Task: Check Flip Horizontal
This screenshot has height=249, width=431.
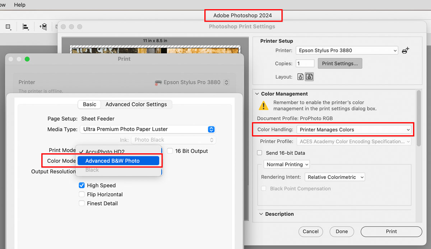Action: click(x=82, y=194)
